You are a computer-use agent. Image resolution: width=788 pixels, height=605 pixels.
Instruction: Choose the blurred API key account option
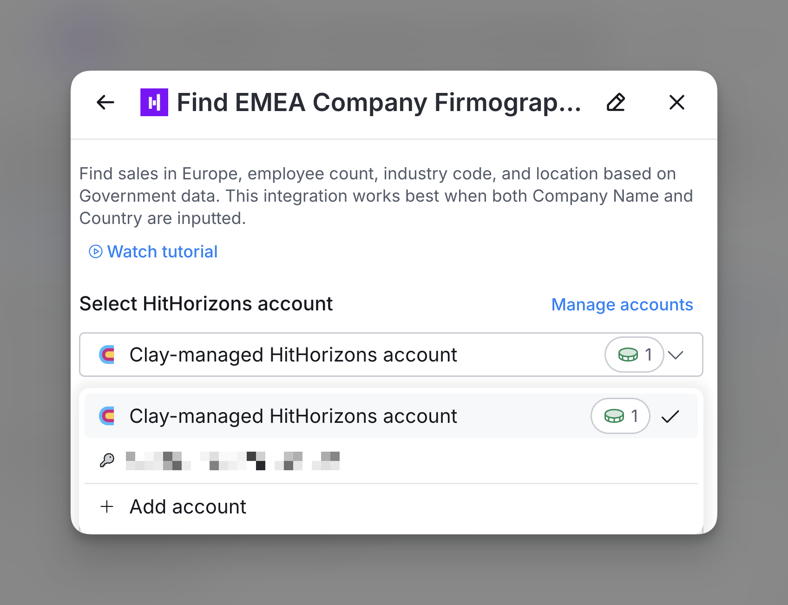391,460
